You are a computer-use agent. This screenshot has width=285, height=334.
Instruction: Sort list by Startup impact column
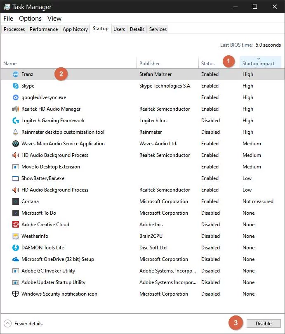point(260,62)
